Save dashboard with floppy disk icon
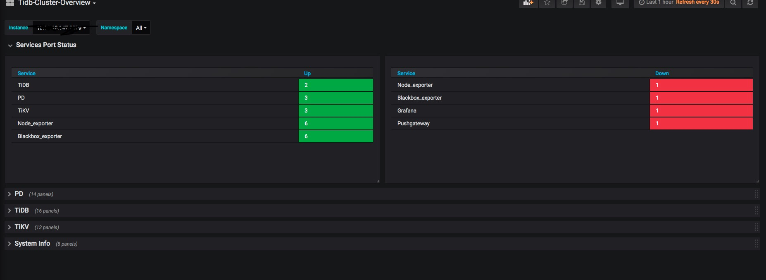Viewport: 766px width, 280px height. [x=581, y=3]
